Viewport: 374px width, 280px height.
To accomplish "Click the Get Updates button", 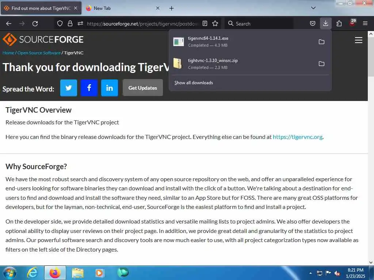I will [143, 88].
